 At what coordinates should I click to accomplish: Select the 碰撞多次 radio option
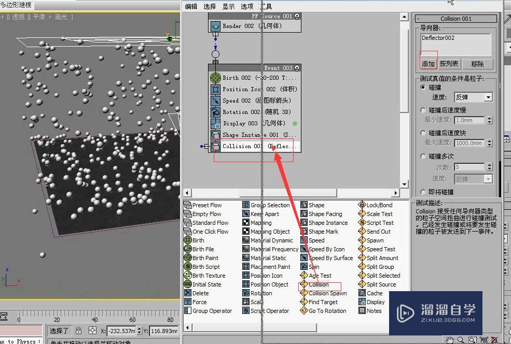coord(423,156)
